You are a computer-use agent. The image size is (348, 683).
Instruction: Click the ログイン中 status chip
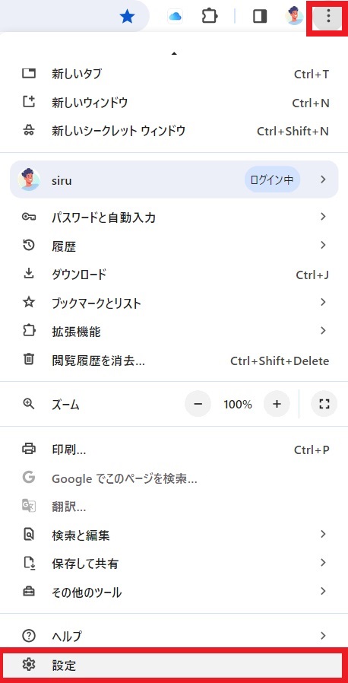click(272, 179)
